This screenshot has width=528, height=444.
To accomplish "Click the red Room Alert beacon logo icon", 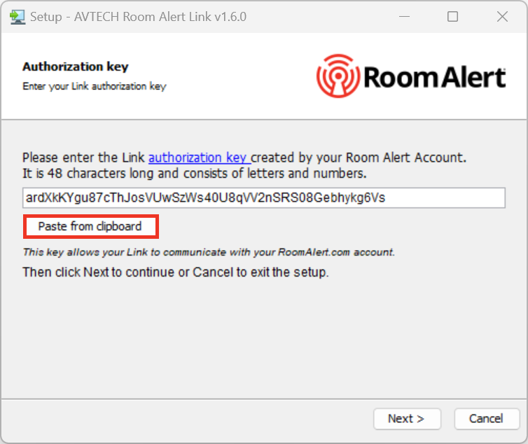I will [338, 76].
